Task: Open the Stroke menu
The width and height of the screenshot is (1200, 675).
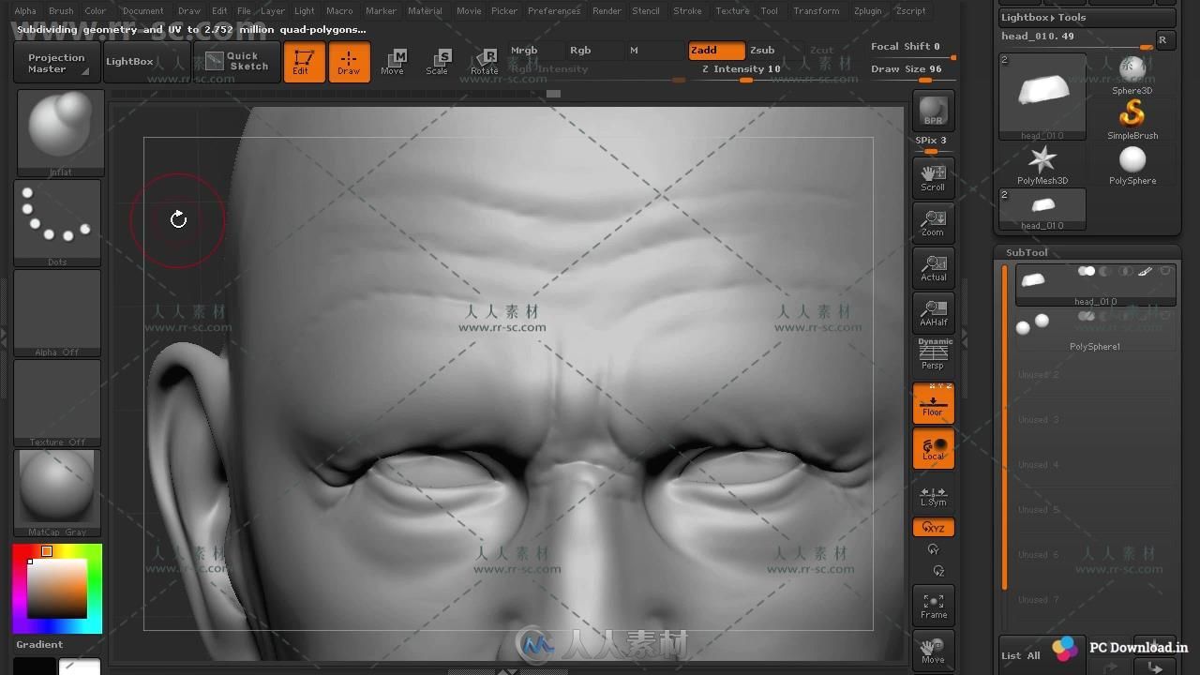Action: [x=687, y=11]
